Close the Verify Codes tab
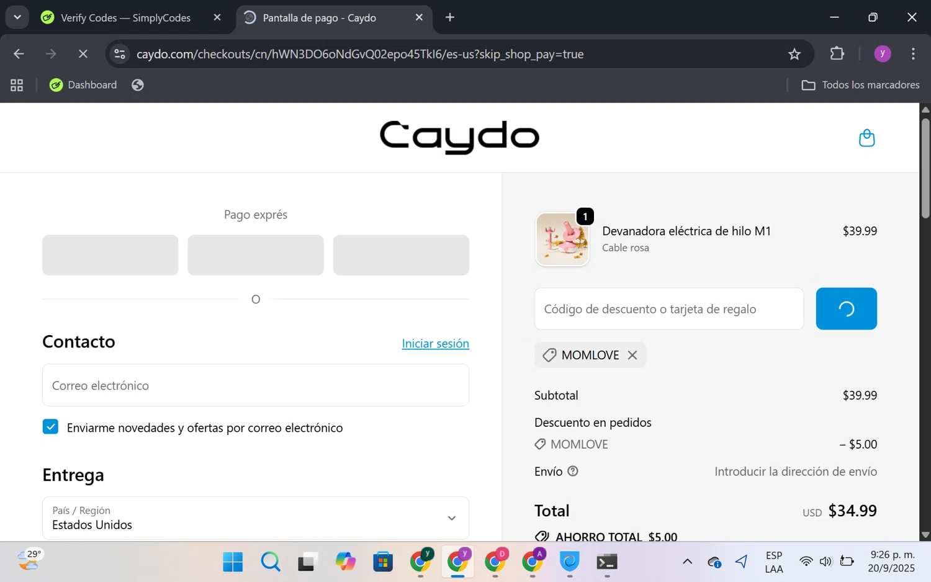Viewport: 931px width, 582px height. pos(217,17)
